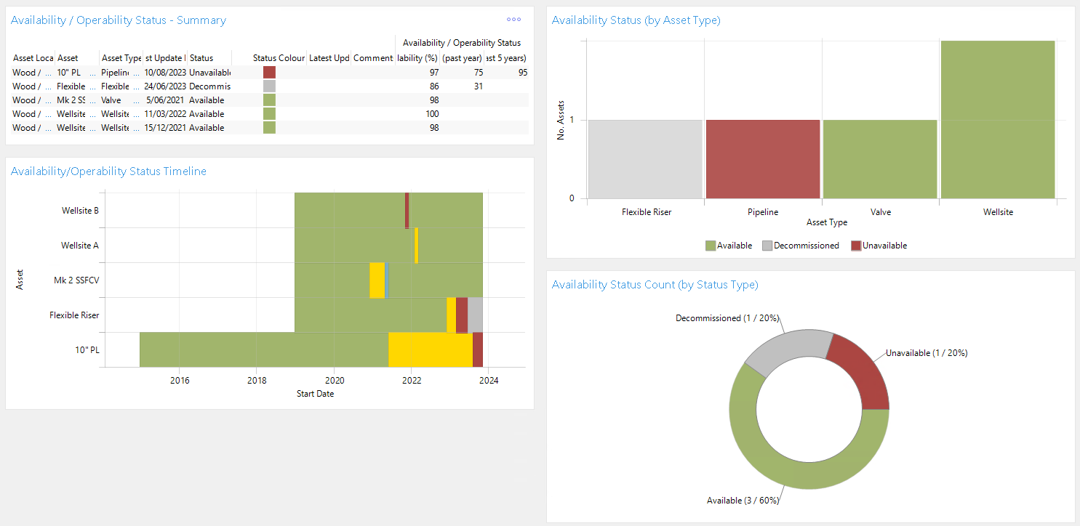Click Flexible Riser grey timeline segment

[x=475, y=315]
